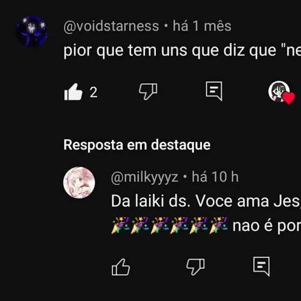Like the @milkyyyz reply

[121, 267]
